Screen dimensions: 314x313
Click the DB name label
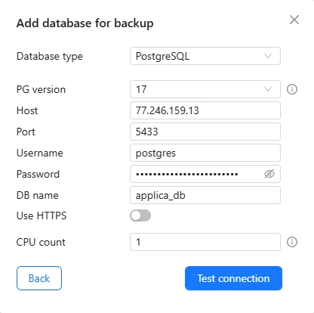pyautogui.click(x=38, y=195)
